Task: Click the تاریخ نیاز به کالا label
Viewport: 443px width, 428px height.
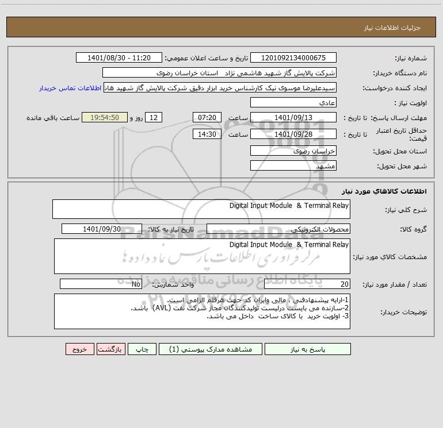Action: click(171, 229)
